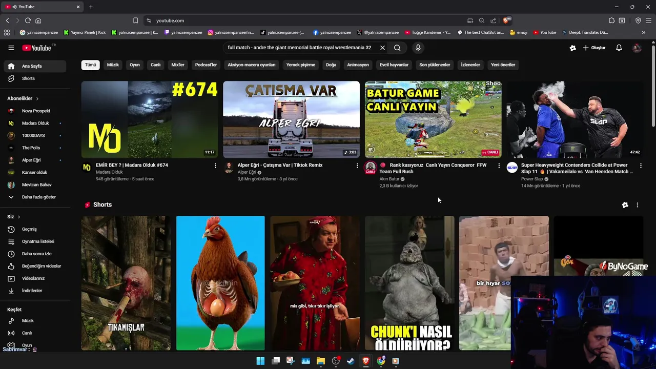Open the notifications bell
Image resolution: width=656 pixels, height=369 pixels.
(x=619, y=48)
